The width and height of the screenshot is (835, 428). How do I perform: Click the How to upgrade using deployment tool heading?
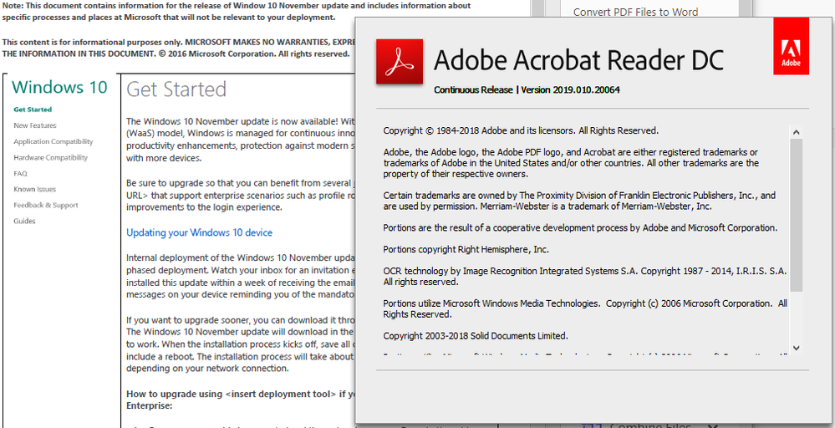tap(240, 400)
